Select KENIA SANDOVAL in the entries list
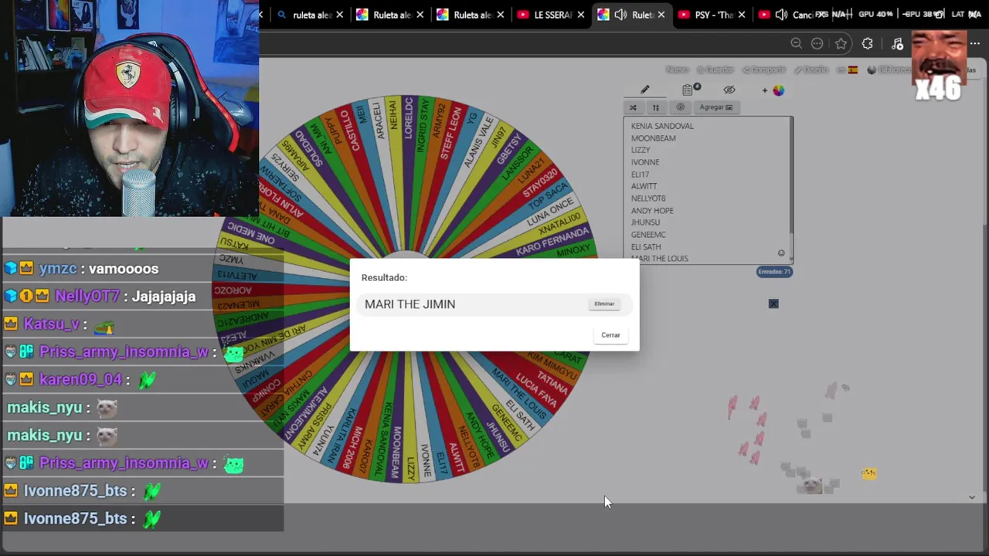The image size is (989, 556). tap(662, 126)
